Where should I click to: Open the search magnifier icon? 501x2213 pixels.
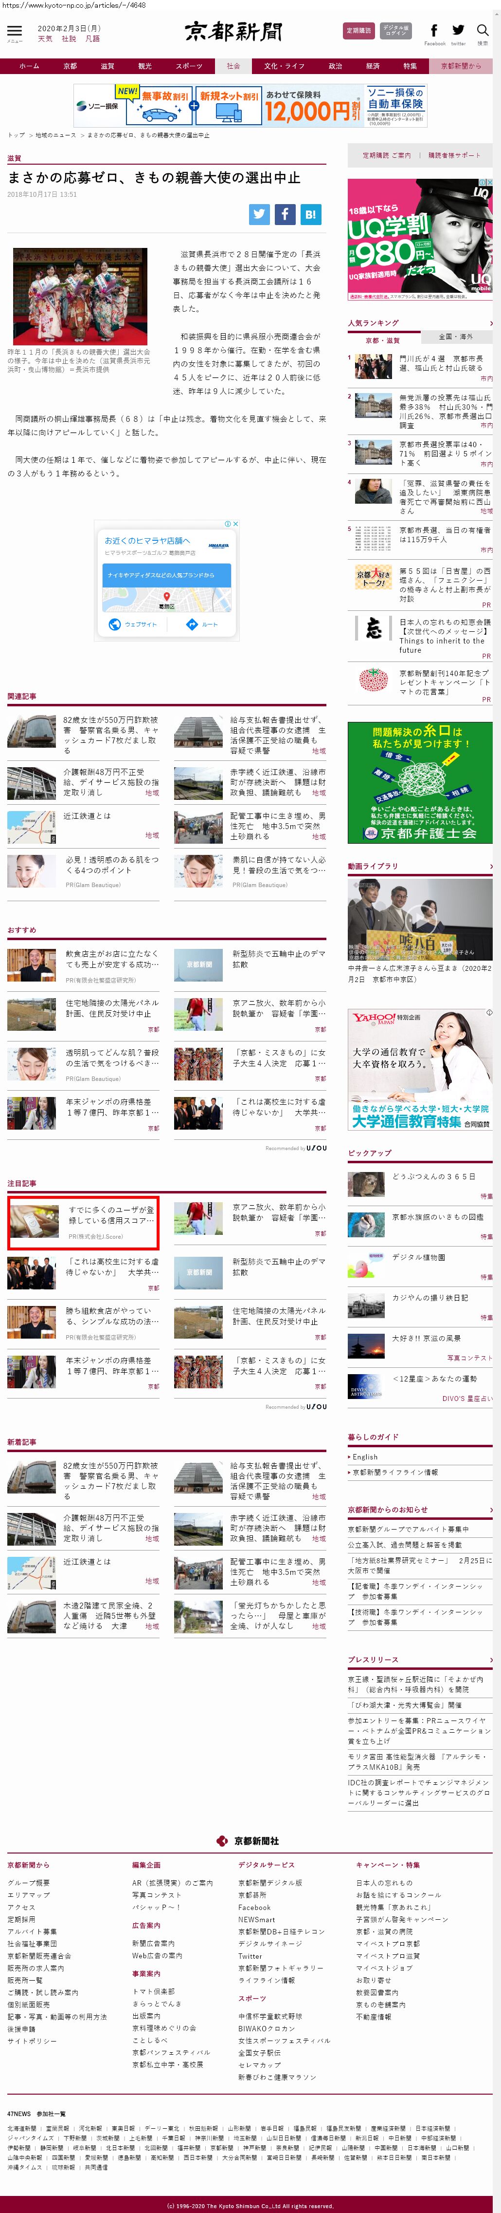coord(482,34)
